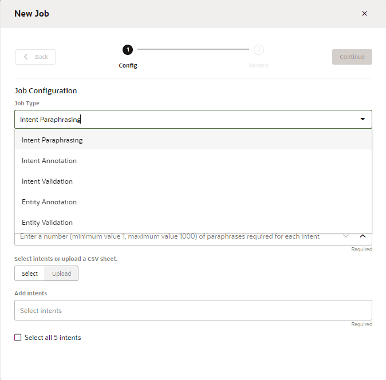
Task: Go back using the Back button
Action: 36,57
